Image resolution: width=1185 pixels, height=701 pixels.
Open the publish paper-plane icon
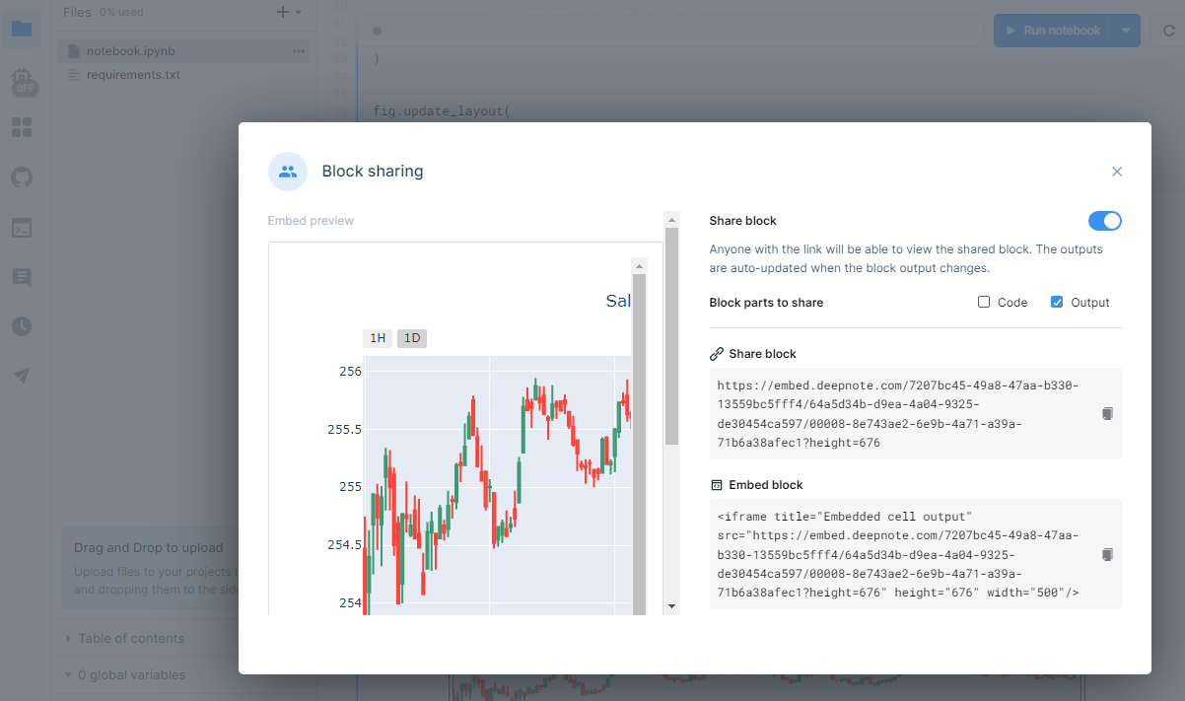point(22,376)
